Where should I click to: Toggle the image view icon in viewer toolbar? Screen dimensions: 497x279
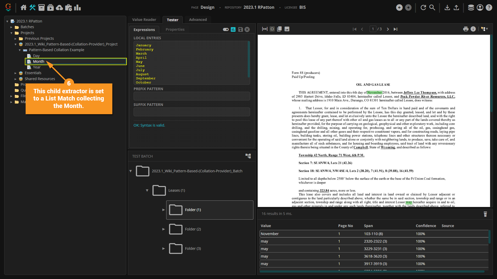(287, 29)
